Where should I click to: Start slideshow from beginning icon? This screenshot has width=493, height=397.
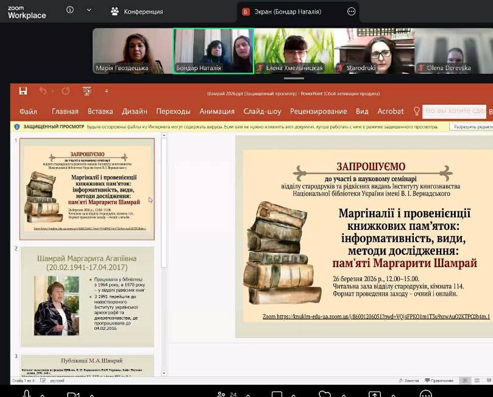87,91
